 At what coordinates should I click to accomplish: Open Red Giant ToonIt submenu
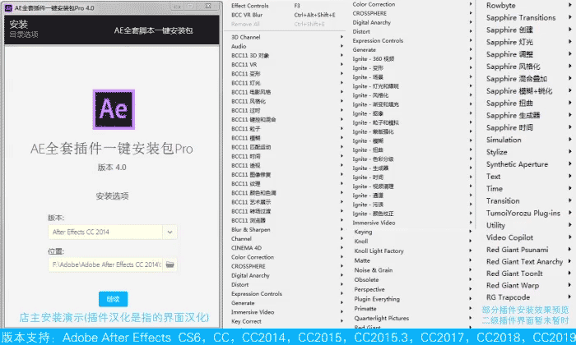tap(514, 274)
